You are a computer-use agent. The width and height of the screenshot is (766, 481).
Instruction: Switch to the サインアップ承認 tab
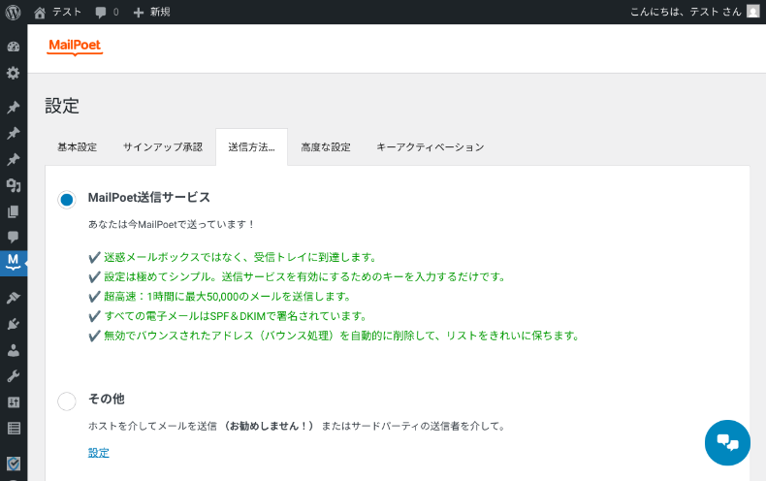click(x=163, y=147)
